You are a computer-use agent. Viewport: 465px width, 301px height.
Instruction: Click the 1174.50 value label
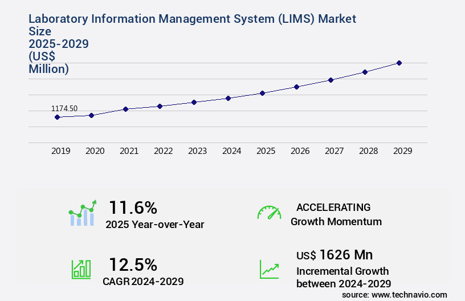(64, 108)
